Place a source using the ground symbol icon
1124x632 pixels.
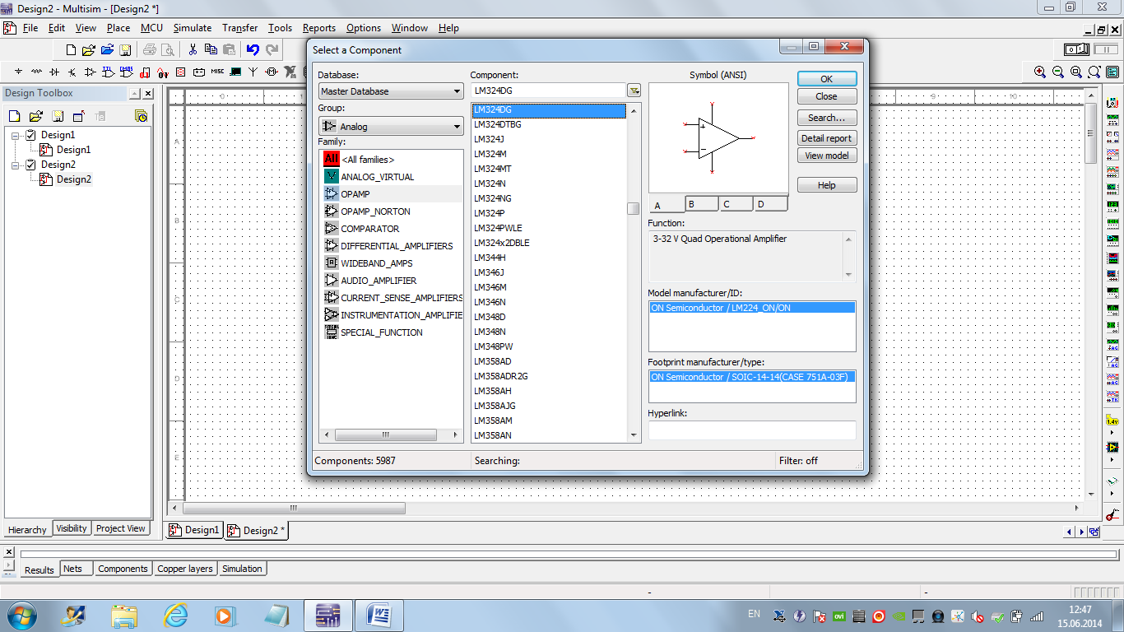pos(18,72)
